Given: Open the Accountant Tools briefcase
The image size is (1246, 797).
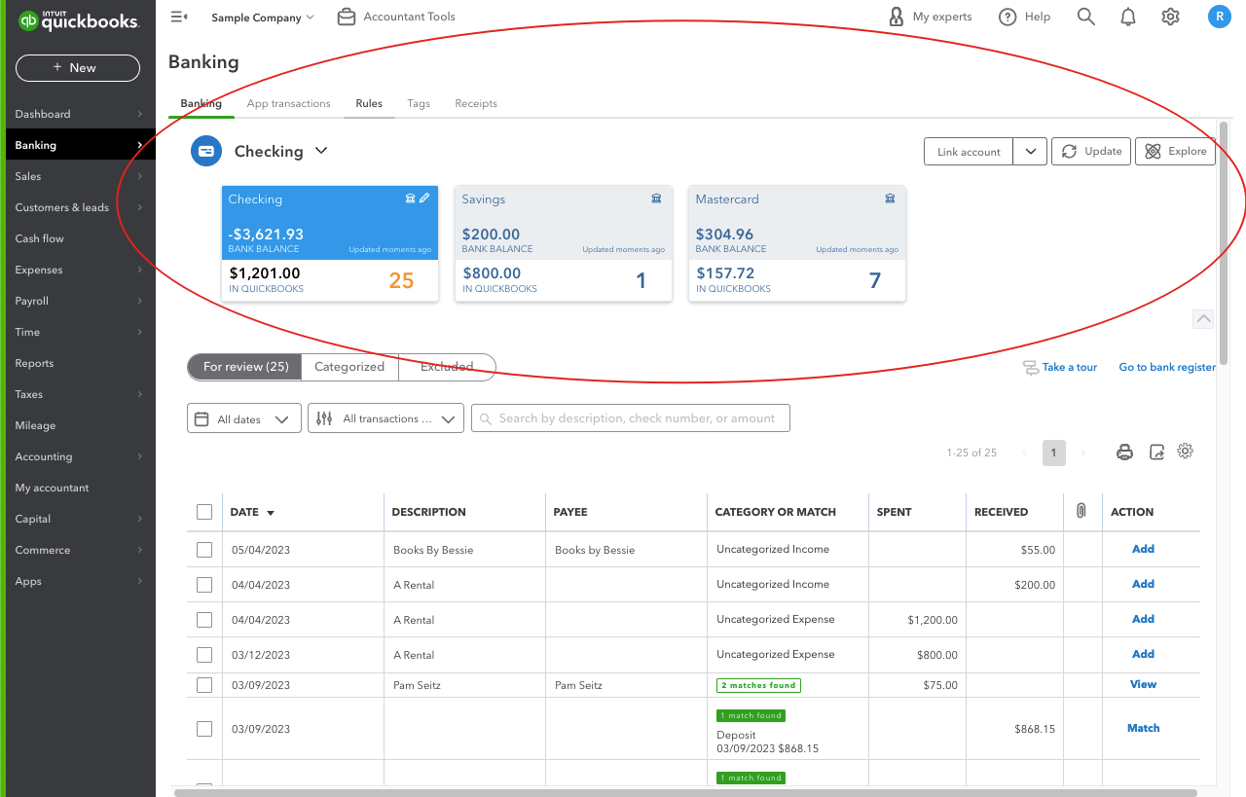Looking at the screenshot, I should 395,17.
